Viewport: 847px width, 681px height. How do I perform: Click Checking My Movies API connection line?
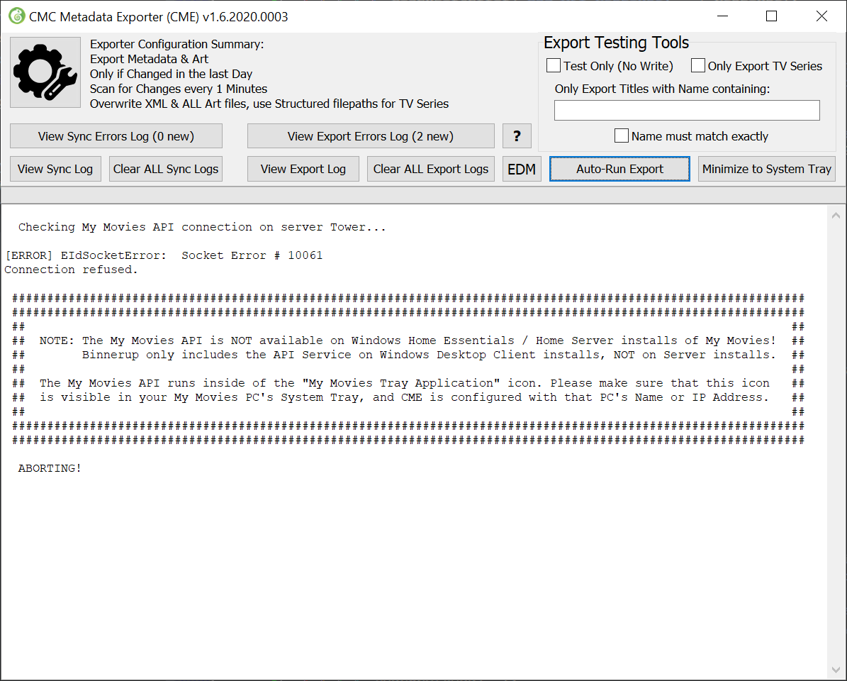coord(202,228)
